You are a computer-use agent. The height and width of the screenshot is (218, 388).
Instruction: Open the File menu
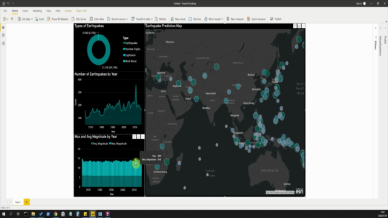coord(5,11)
